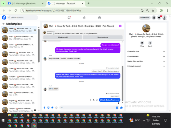The width and height of the screenshot is (171, 128).
Task: React to the 'Thank you!' message smiley
Action: 97,100
